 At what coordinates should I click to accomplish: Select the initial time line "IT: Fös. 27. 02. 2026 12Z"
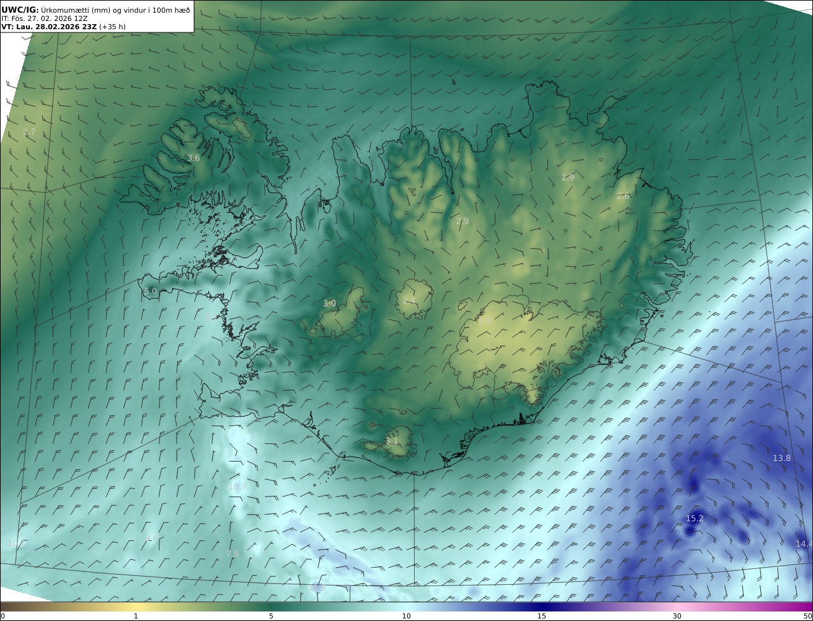44,18
